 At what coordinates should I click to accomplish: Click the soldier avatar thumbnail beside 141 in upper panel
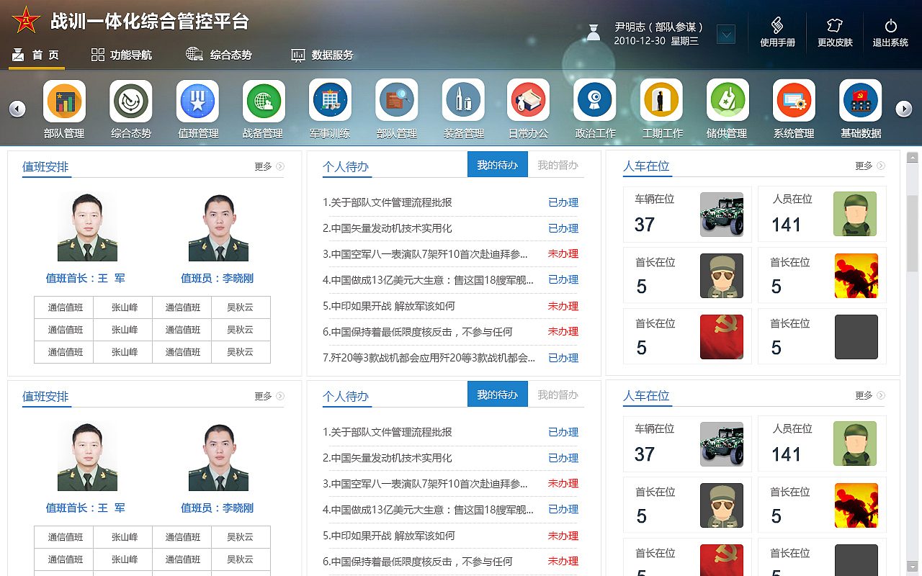coord(855,214)
